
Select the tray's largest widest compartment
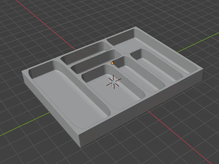(x=70, y=95)
